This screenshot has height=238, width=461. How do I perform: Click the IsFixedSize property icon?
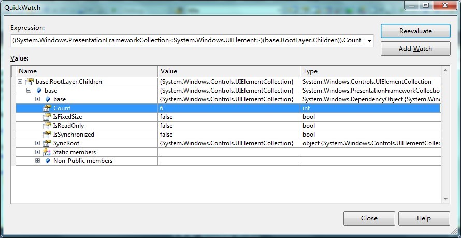pos(47,117)
